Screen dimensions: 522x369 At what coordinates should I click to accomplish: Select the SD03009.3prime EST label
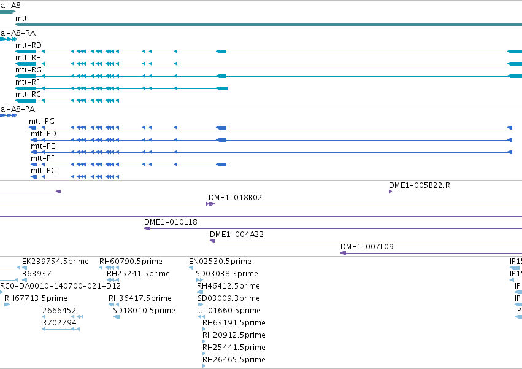point(229,298)
